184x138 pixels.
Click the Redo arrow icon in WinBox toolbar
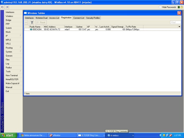coord(7,7)
